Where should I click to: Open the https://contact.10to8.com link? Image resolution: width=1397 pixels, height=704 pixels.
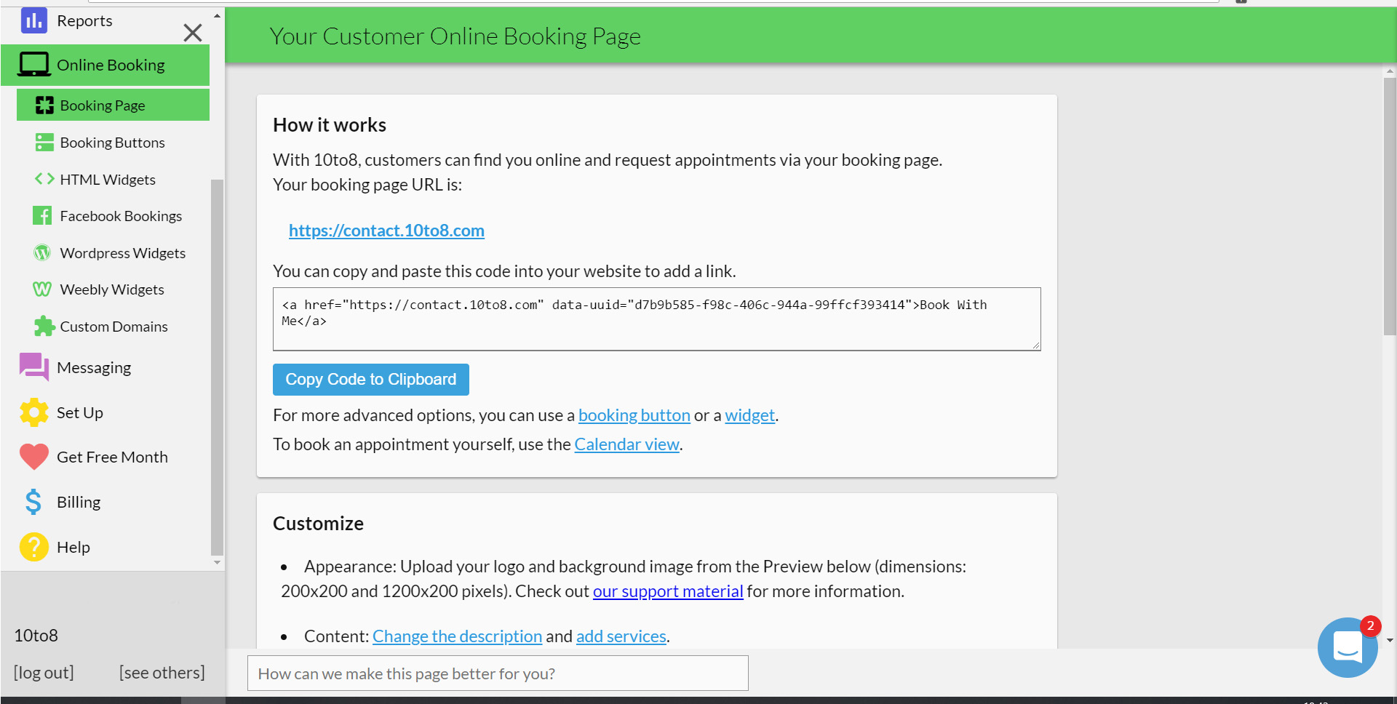pos(386,231)
